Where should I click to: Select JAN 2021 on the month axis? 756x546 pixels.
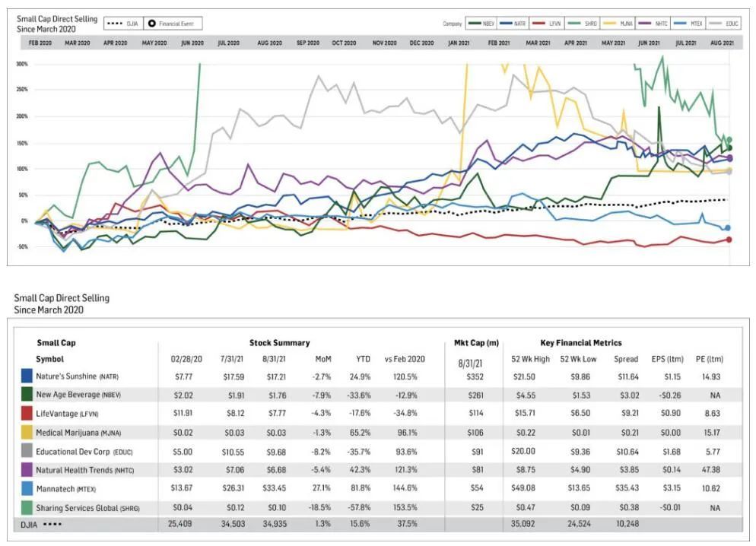459,43
